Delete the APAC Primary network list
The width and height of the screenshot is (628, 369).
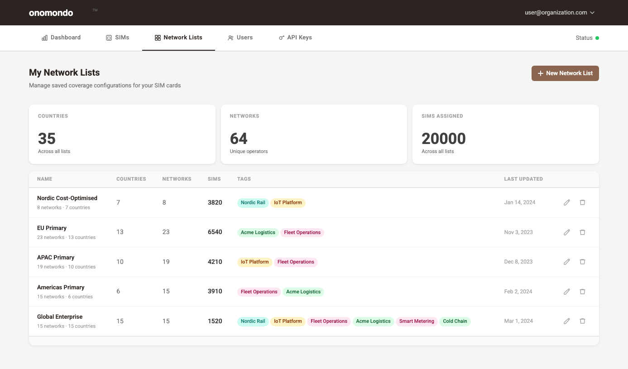(x=582, y=262)
